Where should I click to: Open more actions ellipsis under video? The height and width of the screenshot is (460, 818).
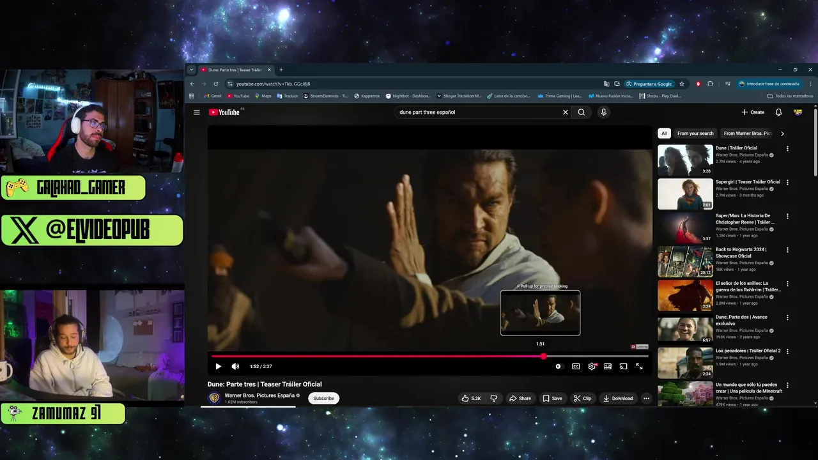(646, 399)
